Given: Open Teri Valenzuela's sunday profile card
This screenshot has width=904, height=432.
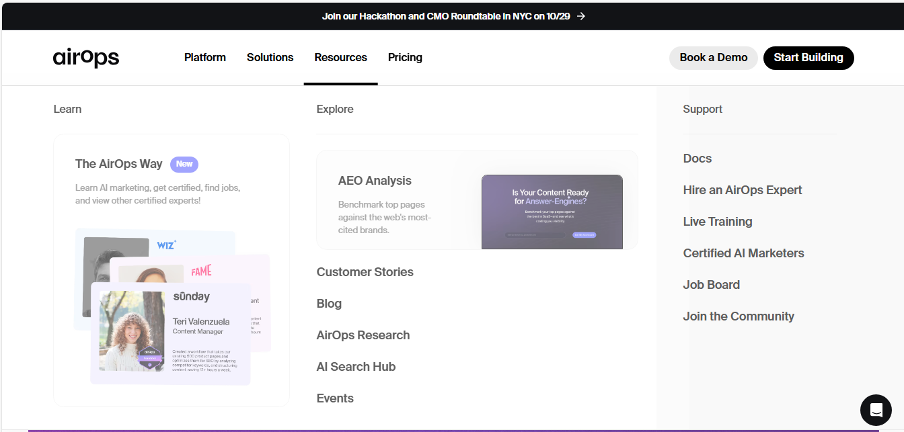Looking at the screenshot, I should coord(170,334).
